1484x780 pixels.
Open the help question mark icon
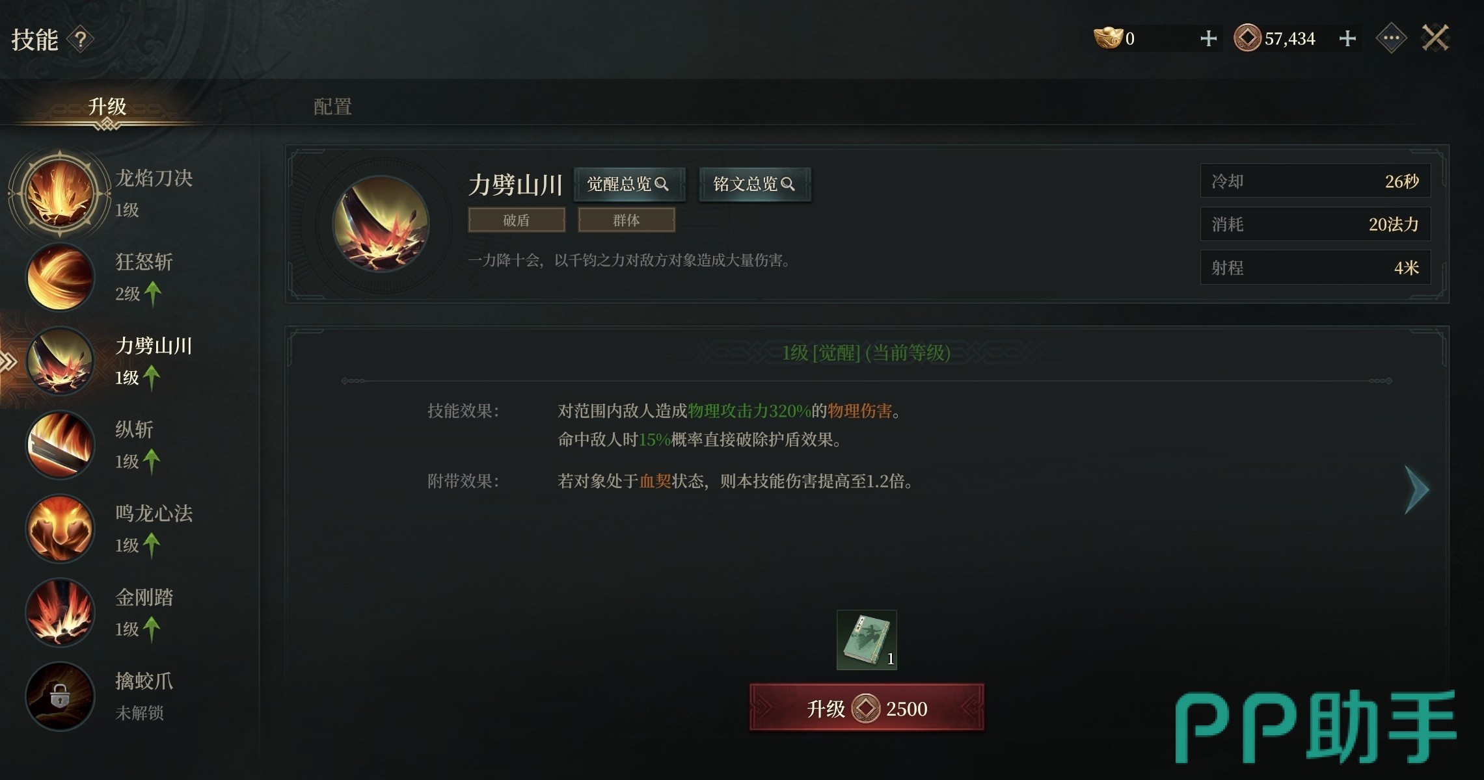[x=80, y=40]
